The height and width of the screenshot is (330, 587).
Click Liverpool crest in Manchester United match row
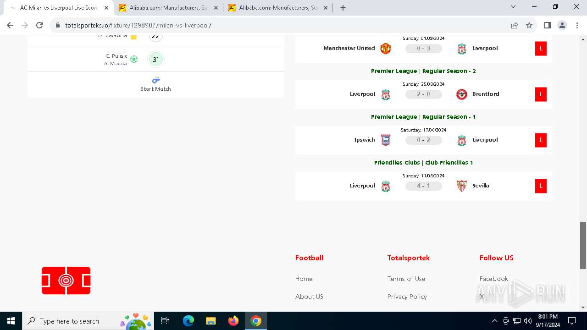(462, 48)
